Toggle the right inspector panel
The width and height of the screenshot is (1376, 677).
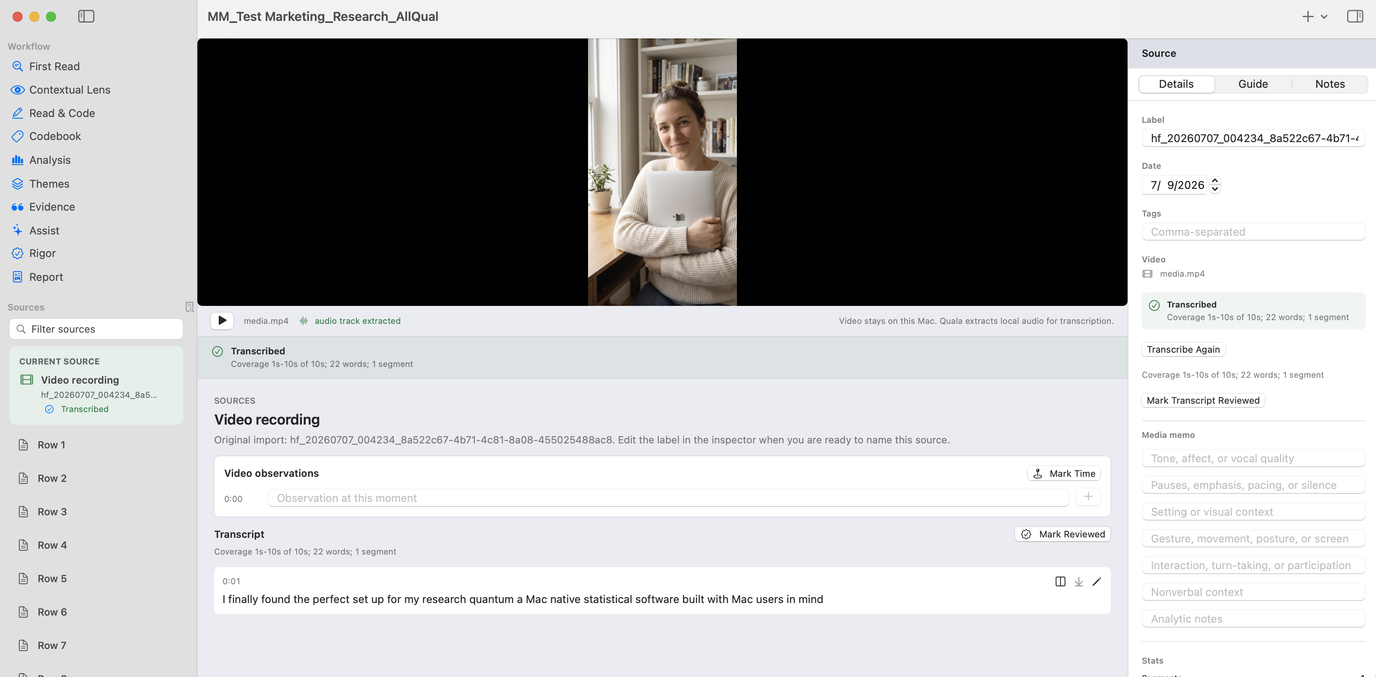1355,17
